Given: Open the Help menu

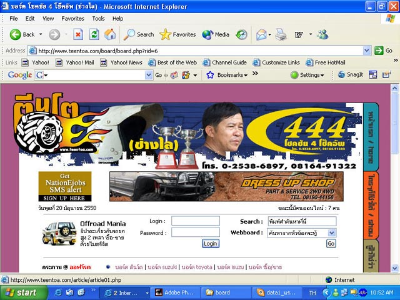Looking at the screenshot, I should (118, 19).
